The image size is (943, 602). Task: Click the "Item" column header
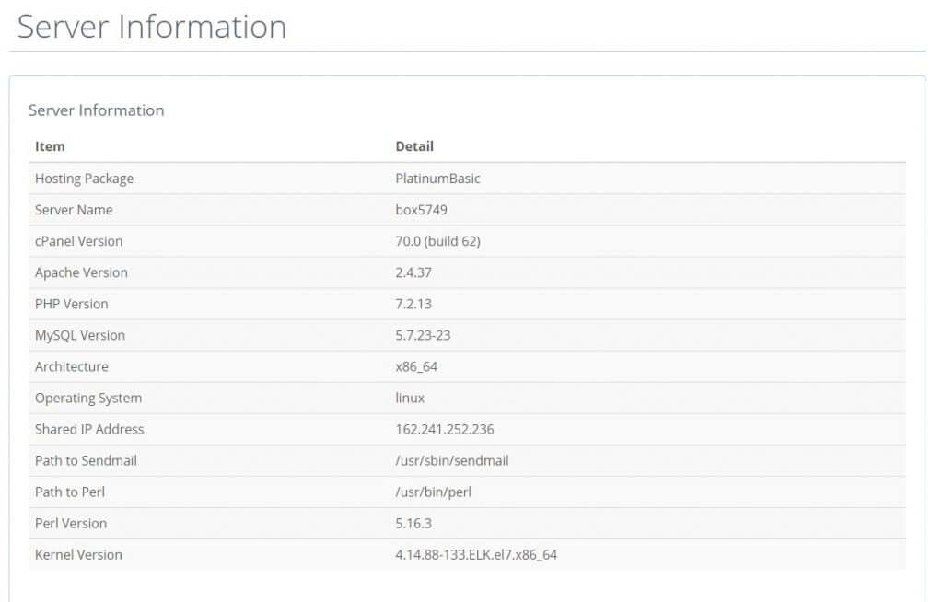50,146
